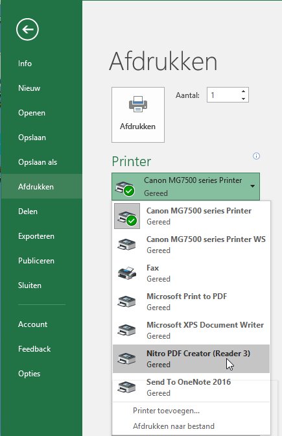Choose Afdrukken naar bestand option
Viewport: 282px width, 436px height.
[x=174, y=426]
